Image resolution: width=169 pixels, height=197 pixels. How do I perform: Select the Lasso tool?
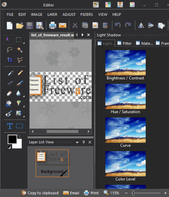pyautogui.click(x=9, y=50)
